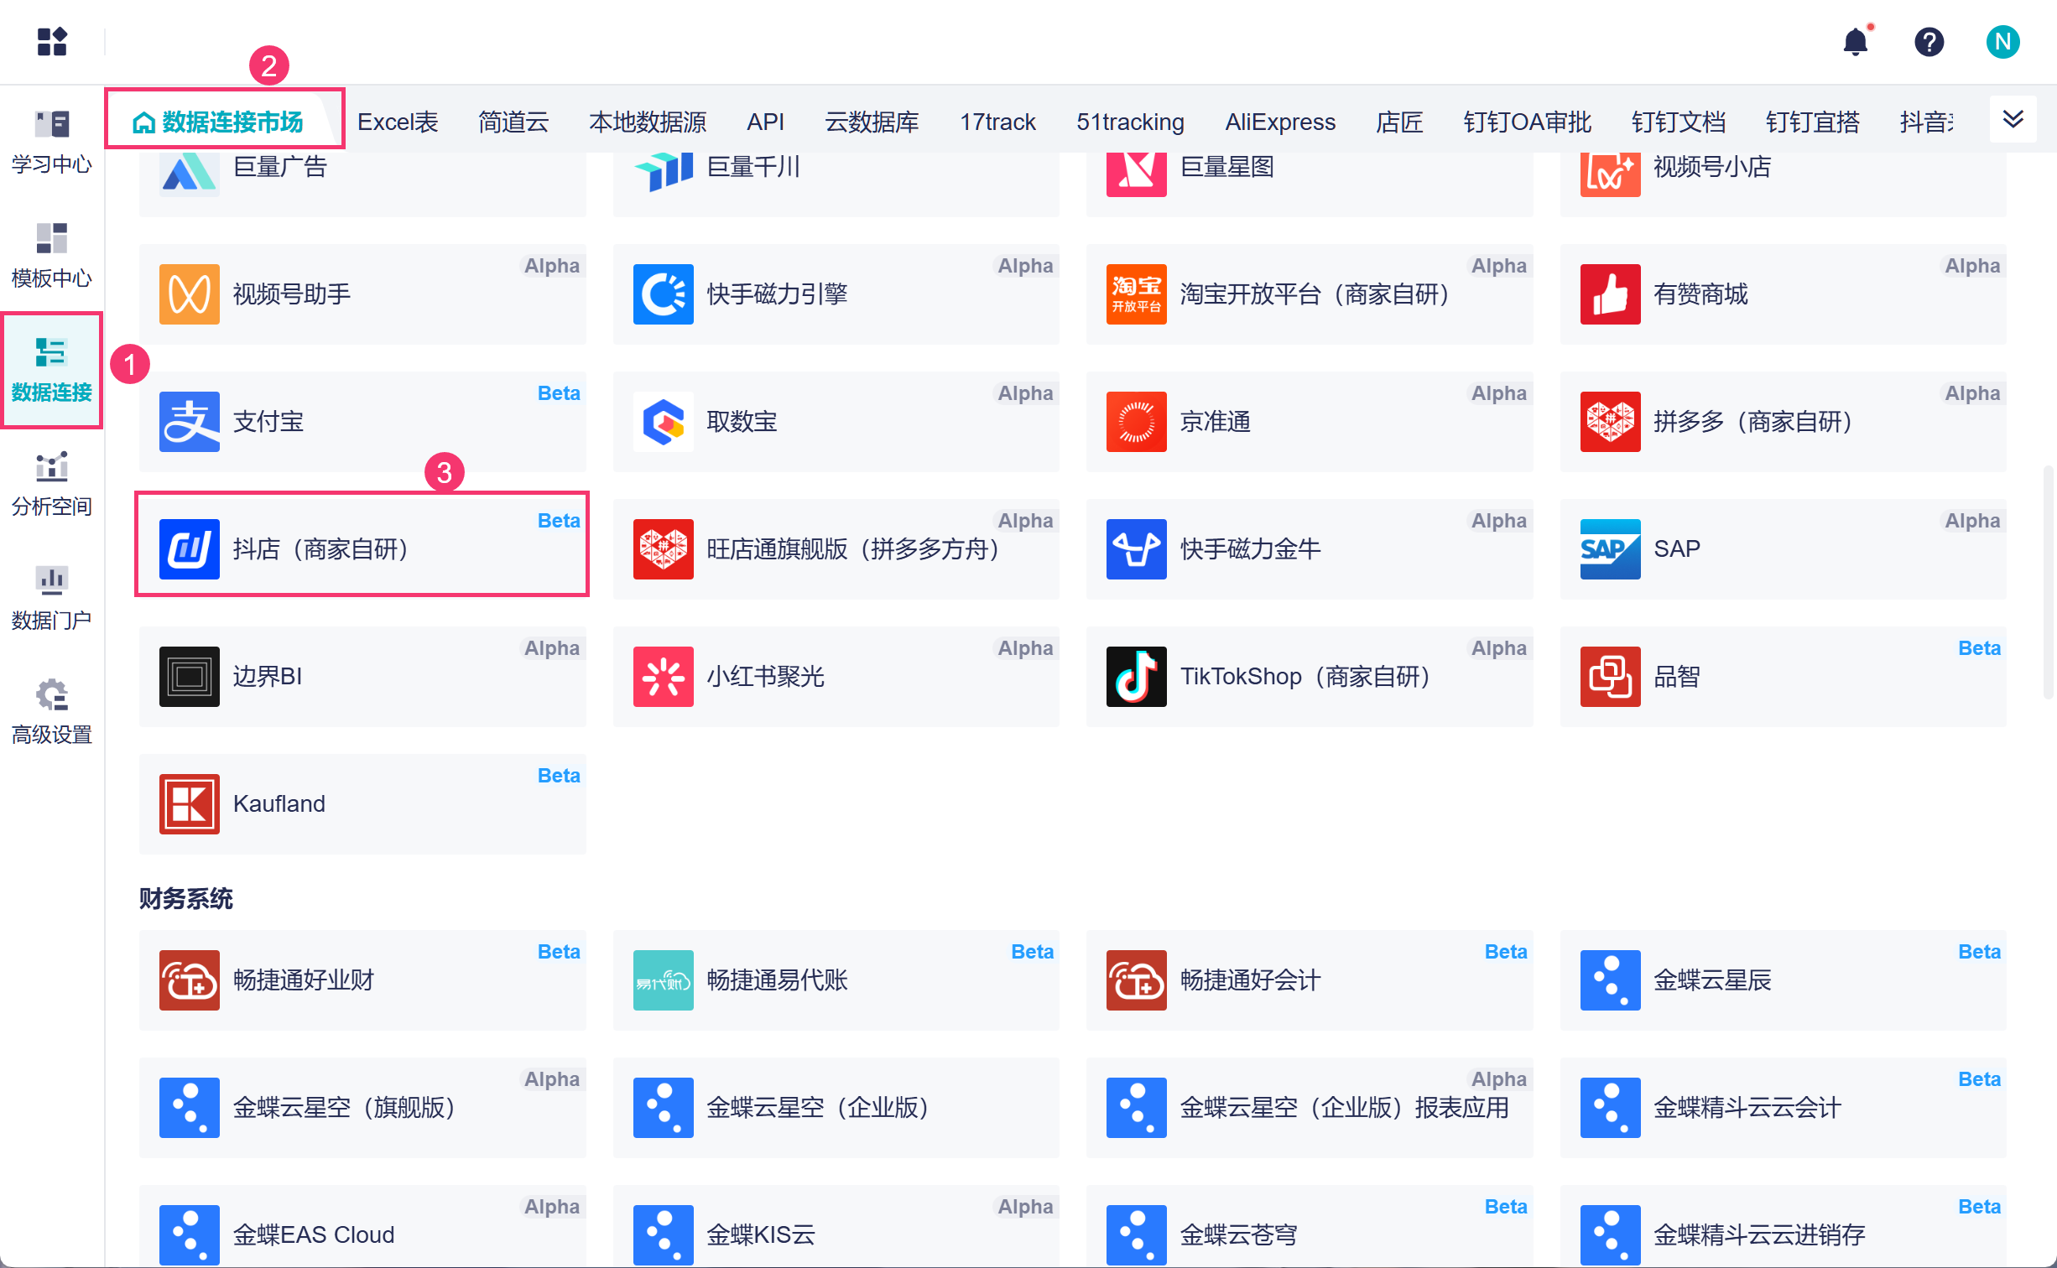Screen dimensions: 2057x1268
Task: Click the 金蝶云星辰 connector icon
Action: click(x=1611, y=980)
